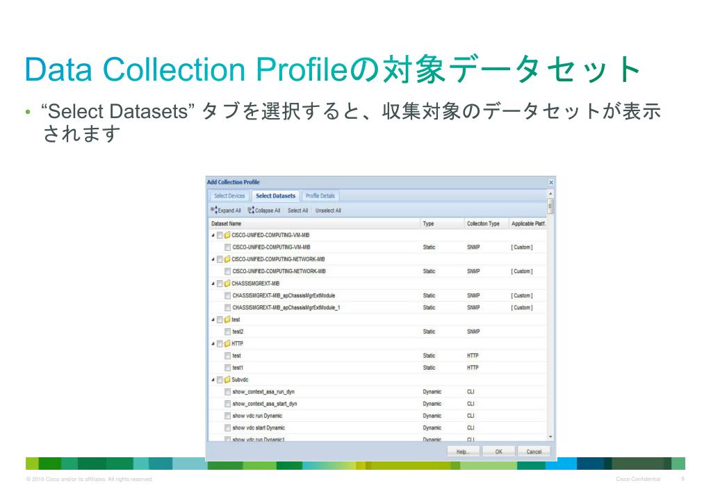Click the HTTP folder icon
Screen dimensions: 711x492
pyautogui.click(x=227, y=344)
